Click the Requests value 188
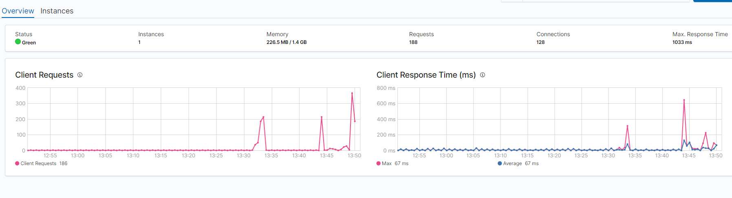 413,42
